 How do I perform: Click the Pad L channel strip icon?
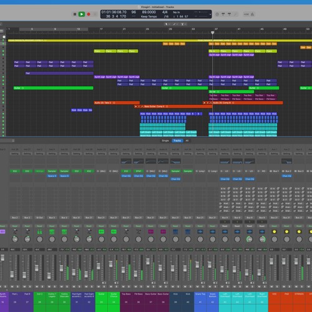[x=15, y=232]
